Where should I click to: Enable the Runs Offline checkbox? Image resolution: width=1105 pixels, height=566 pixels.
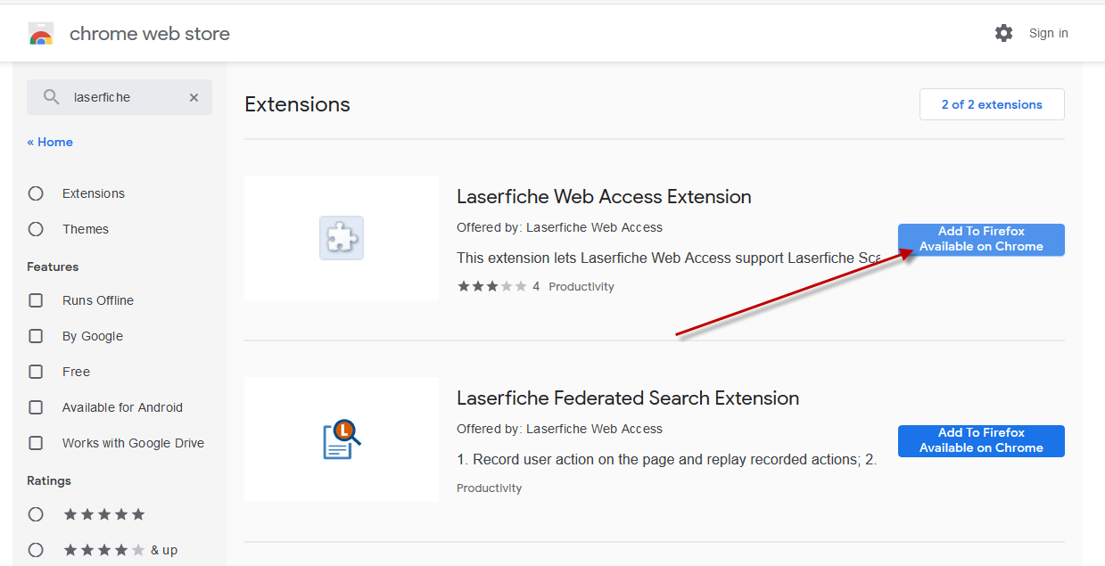[36, 300]
